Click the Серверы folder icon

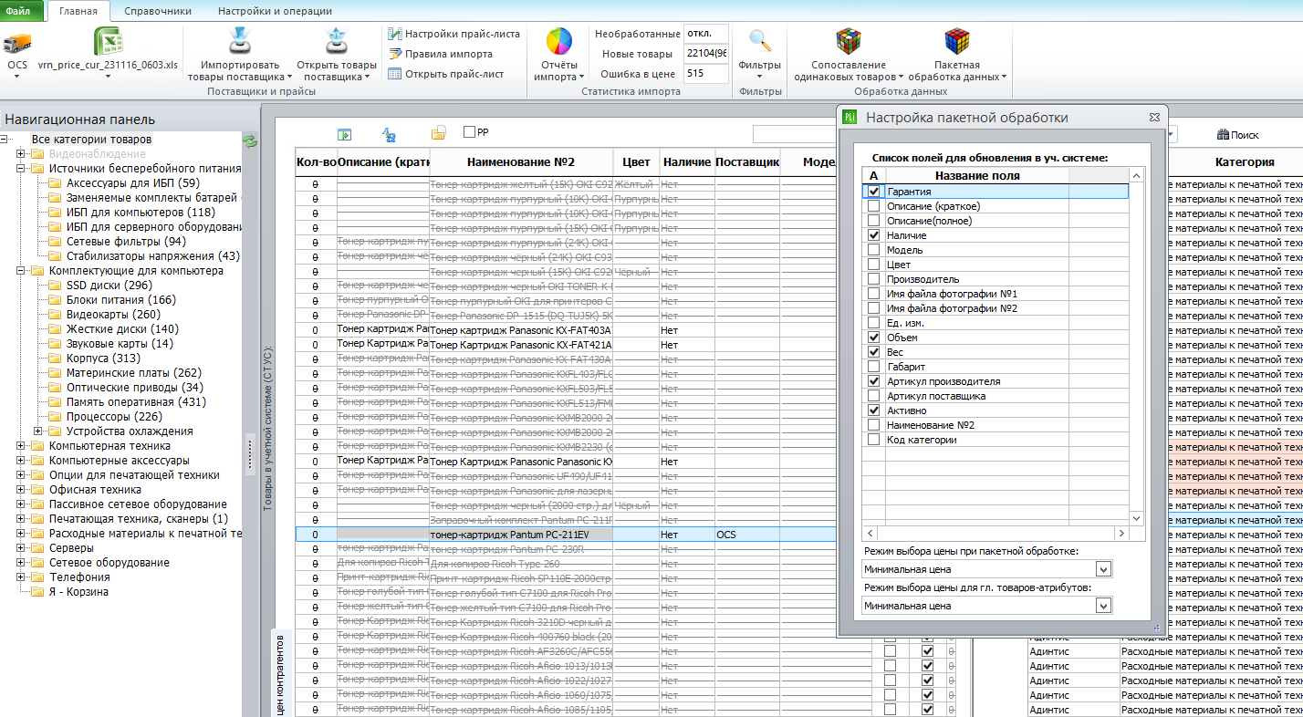click(x=38, y=548)
